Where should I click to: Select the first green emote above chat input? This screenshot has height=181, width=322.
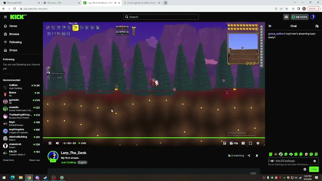coord(271,154)
